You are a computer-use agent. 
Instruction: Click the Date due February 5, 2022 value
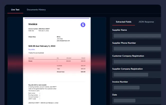pos(43,31)
